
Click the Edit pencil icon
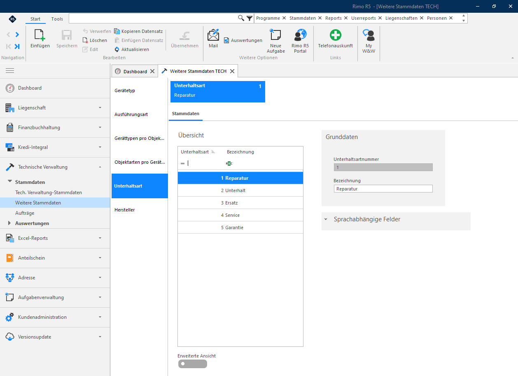(x=85, y=49)
